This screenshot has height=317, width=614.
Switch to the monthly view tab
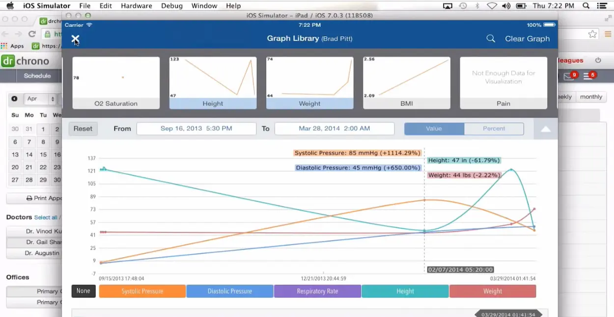coord(591,97)
